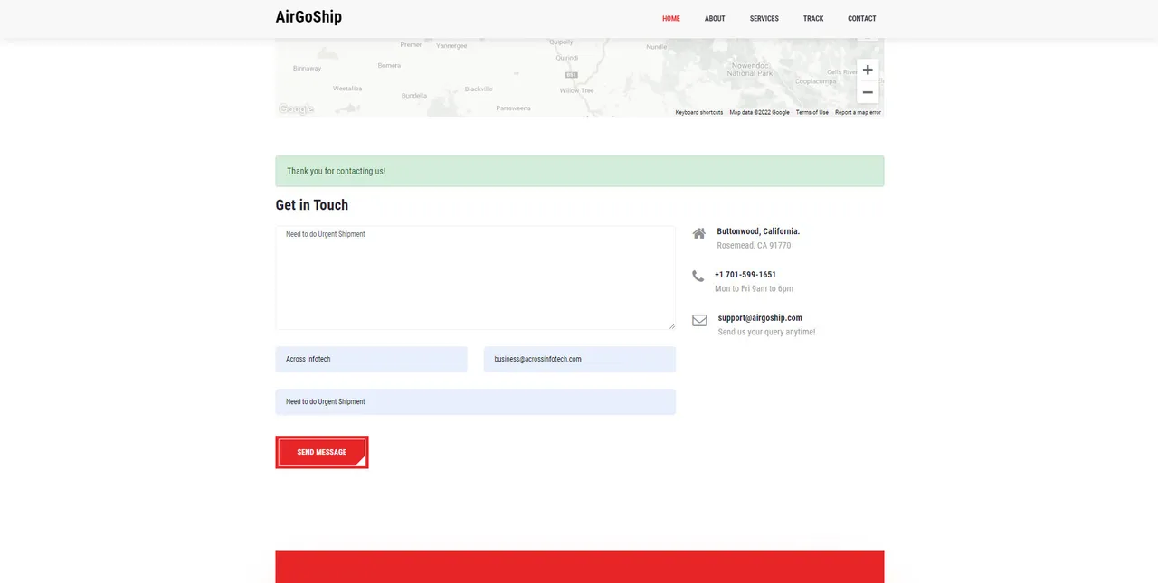Screen dimensions: 1158x583
Task: Open map Terms of Use link
Action: [812, 112]
